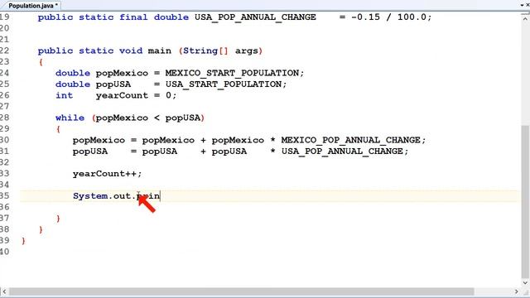530x298 pixels.
Task: Click the vertical scrollbar up arrow
Action: 525,18
